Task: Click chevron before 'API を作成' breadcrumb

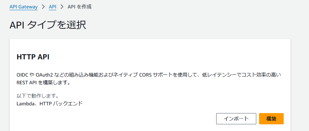Action: tap(62, 7)
